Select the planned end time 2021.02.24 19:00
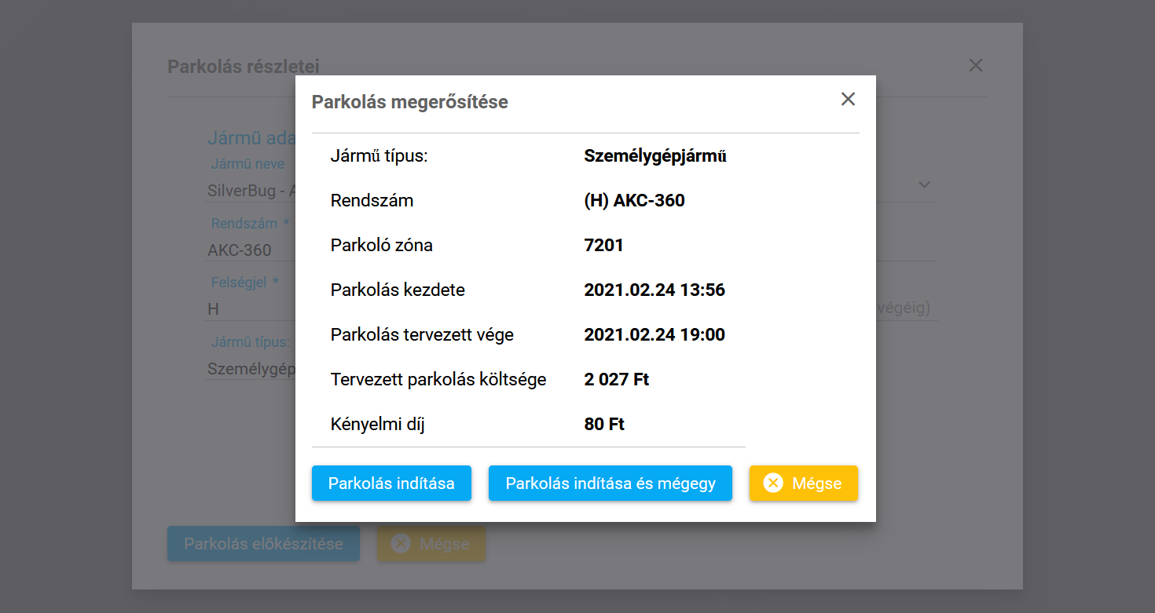This screenshot has width=1155, height=613. [654, 335]
